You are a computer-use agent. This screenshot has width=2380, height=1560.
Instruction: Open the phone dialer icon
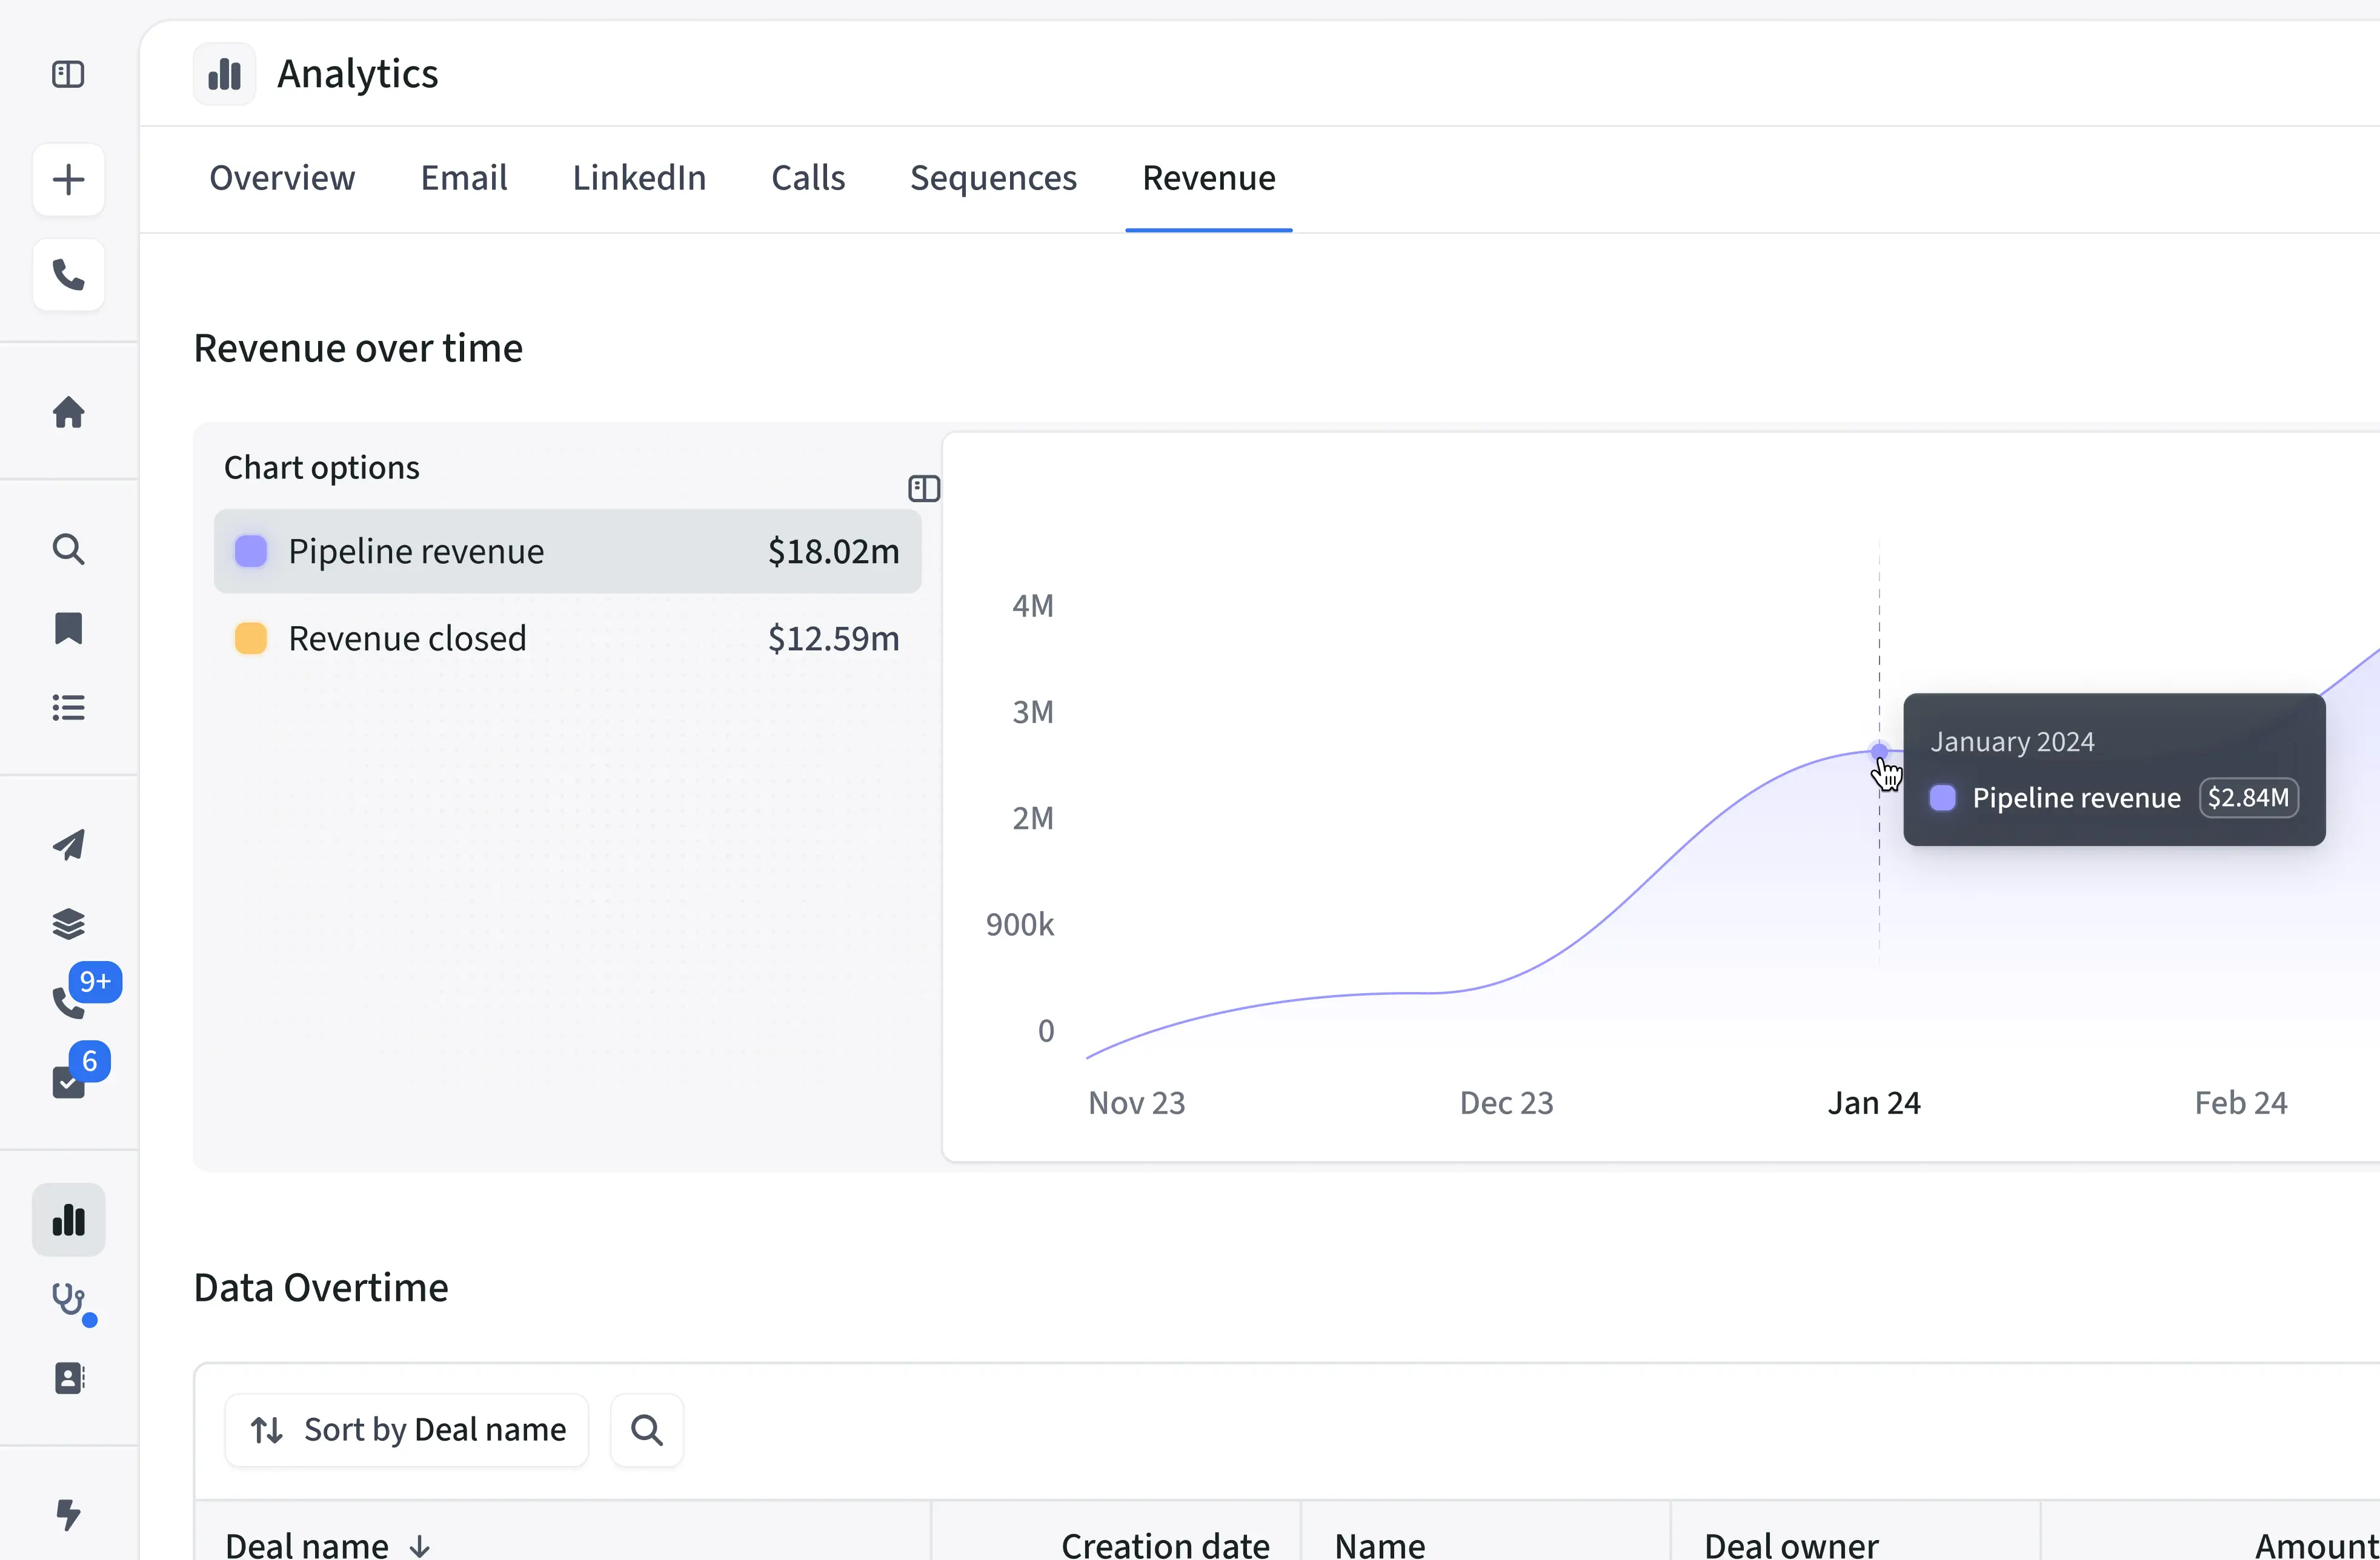(68, 275)
